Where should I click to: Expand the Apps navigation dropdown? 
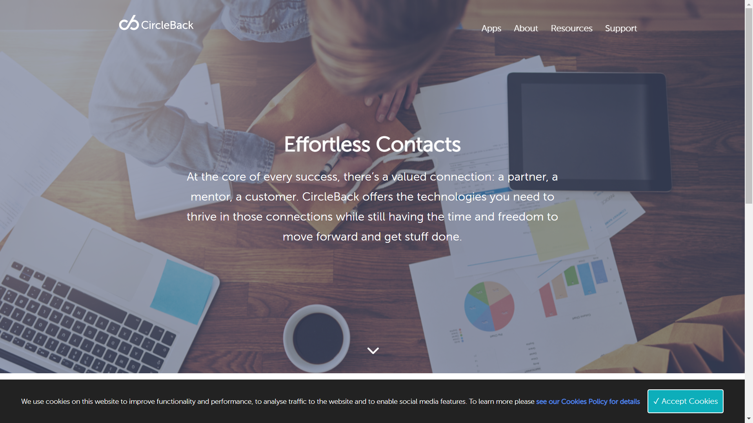point(491,29)
